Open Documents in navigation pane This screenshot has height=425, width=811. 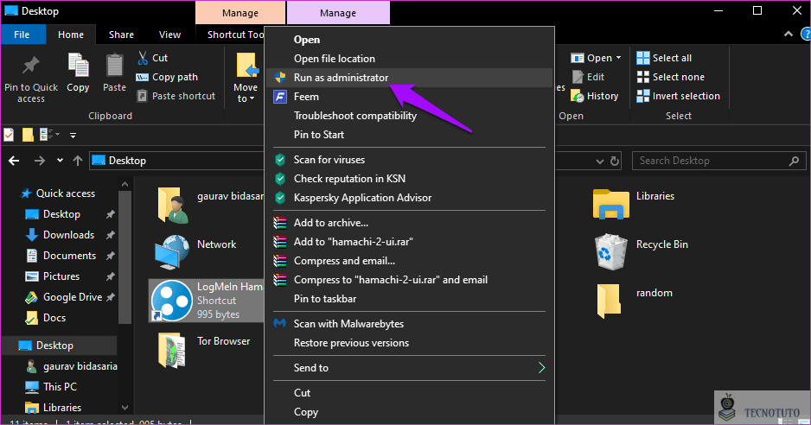pos(69,256)
